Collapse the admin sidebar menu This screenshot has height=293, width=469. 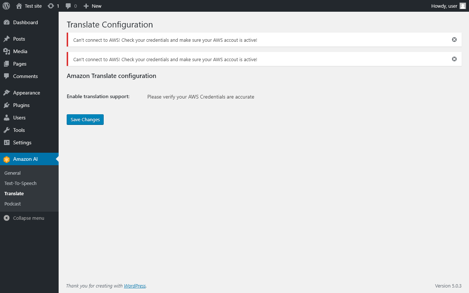24,218
